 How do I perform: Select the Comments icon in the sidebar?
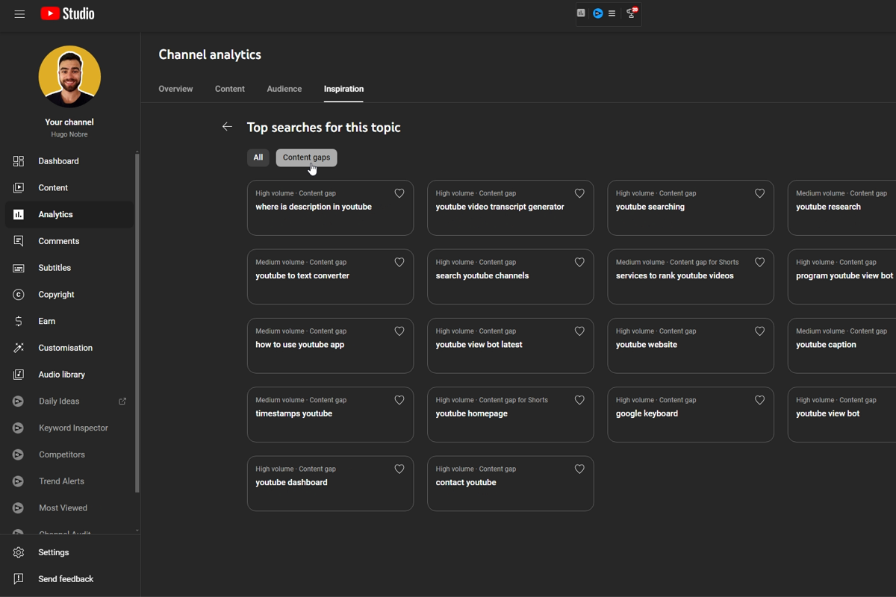[x=18, y=240]
